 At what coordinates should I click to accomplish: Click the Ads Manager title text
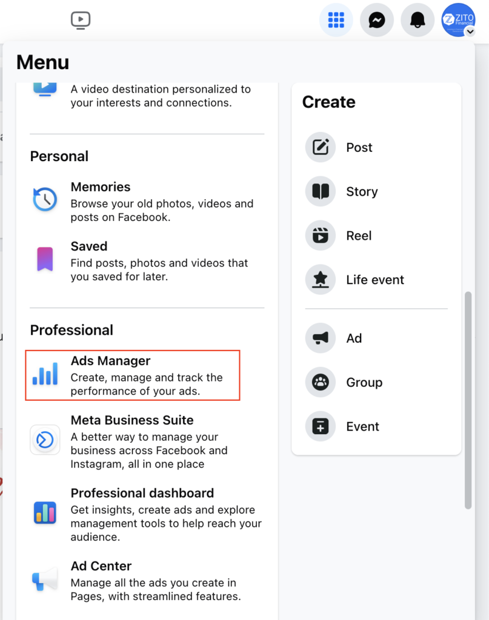point(110,361)
